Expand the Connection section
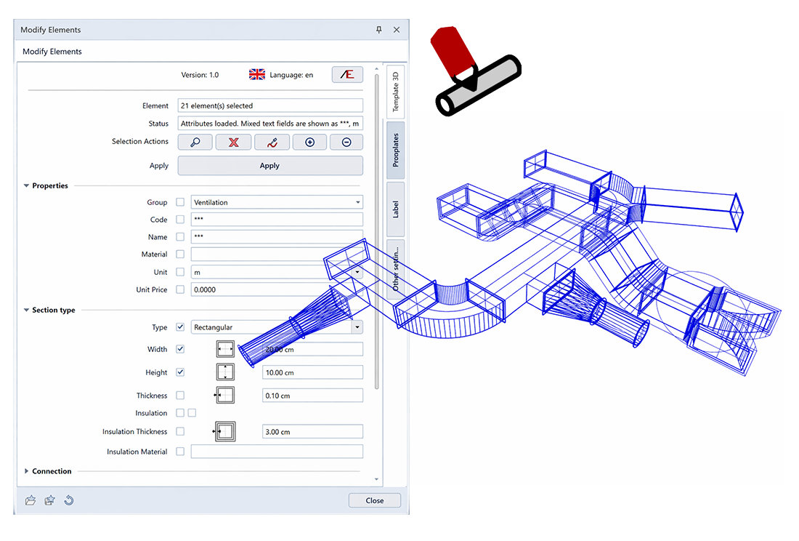The height and width of the screenshot is (541, 799). pos(26,471)
